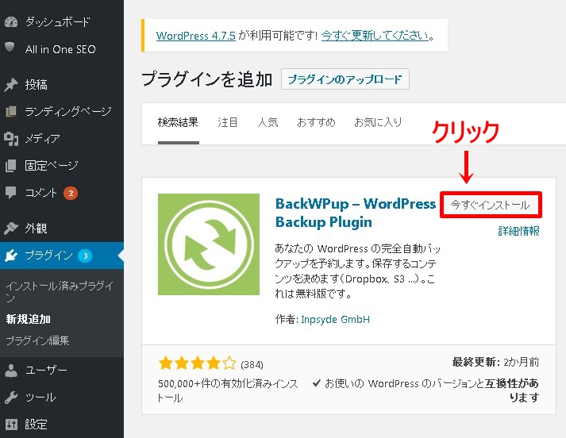The height and width of the screenshot is (438, 566).
Task: Click the コメント speech bubble icon
Action: [x=11, y=193]
